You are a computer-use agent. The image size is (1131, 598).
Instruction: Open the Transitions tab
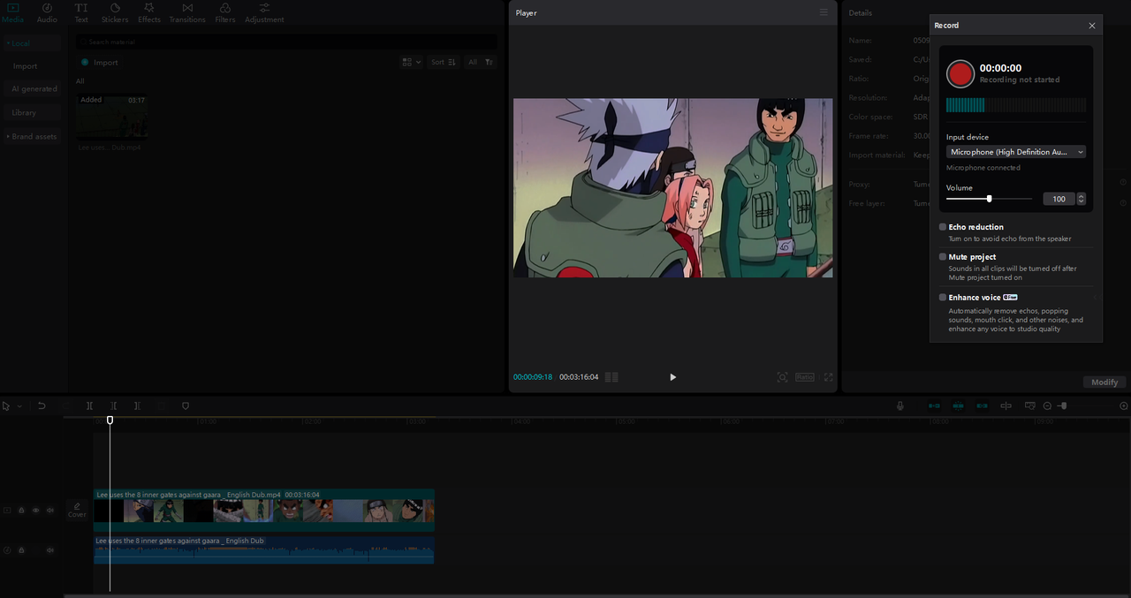click(187, 12)
